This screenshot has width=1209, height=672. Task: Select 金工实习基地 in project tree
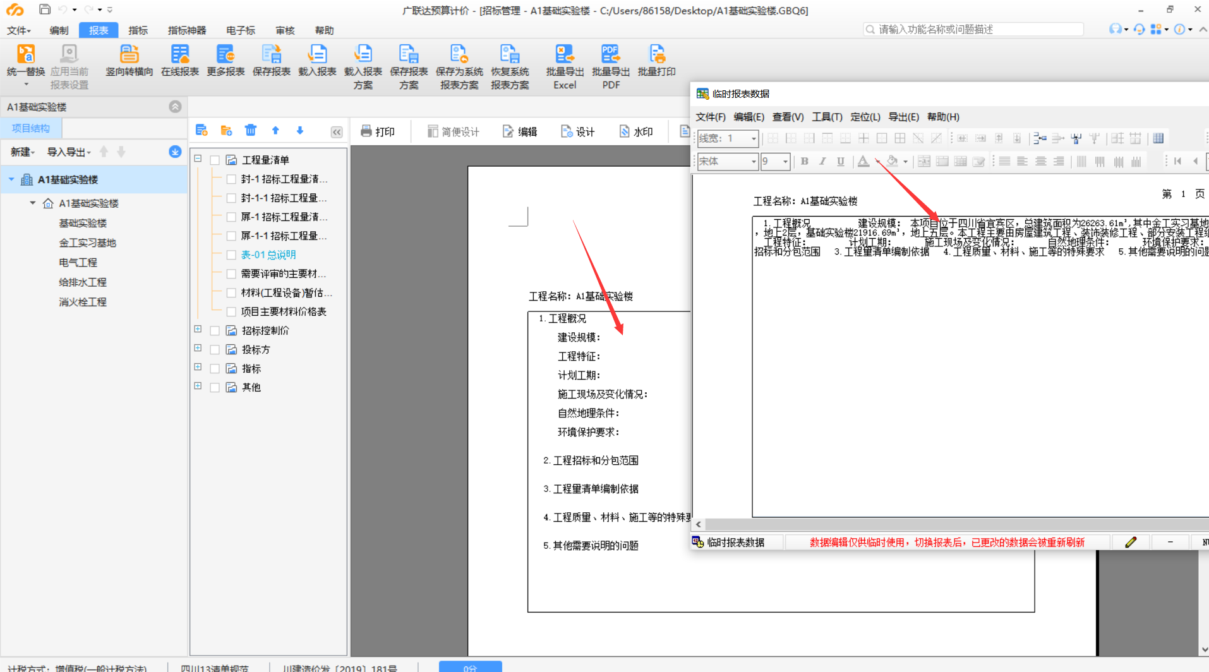(x=87, y=243)
